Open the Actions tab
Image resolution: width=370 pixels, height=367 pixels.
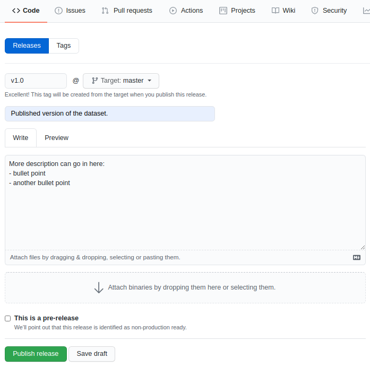tap(186, 11)
